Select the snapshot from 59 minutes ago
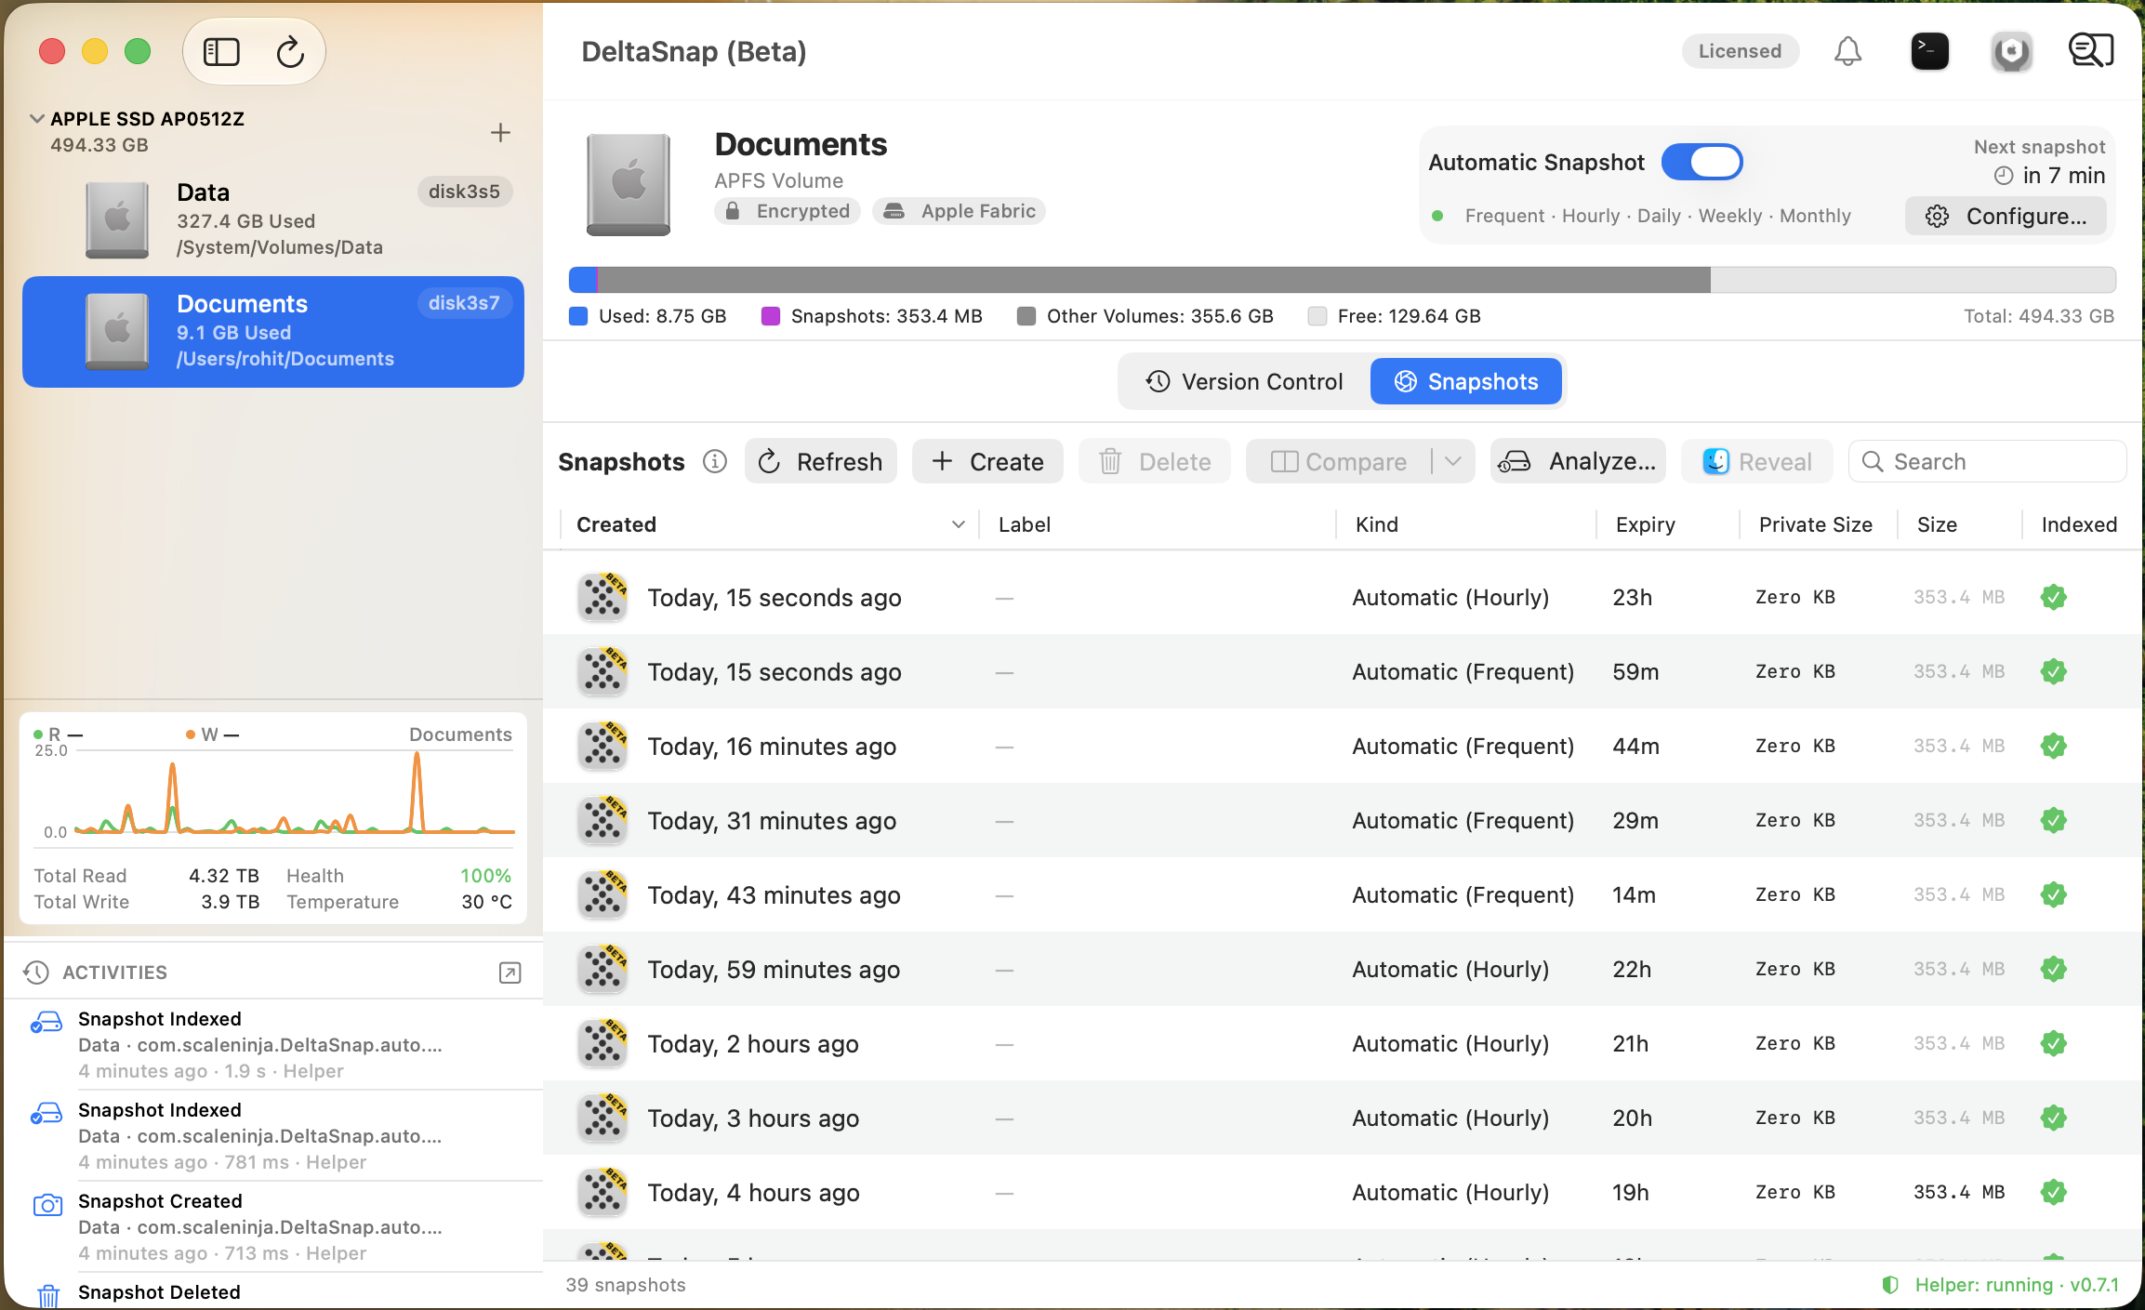Screen dimensions: 2145x1310 (1343, 969)
